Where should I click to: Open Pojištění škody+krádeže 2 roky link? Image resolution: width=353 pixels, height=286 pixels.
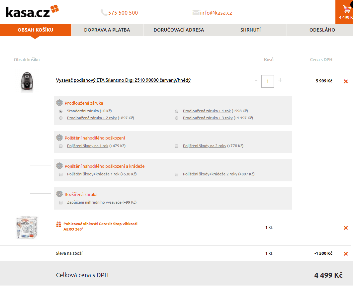click(x=210, y=174)
